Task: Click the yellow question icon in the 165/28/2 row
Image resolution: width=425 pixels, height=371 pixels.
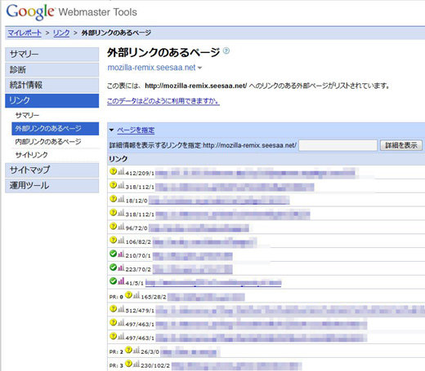Action: (128, 295)
